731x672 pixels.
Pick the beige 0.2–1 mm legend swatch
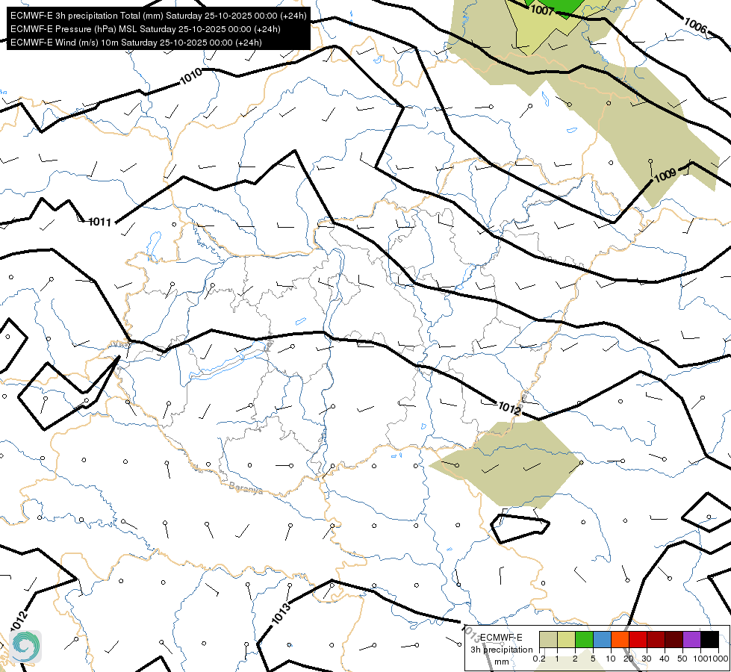548,639
